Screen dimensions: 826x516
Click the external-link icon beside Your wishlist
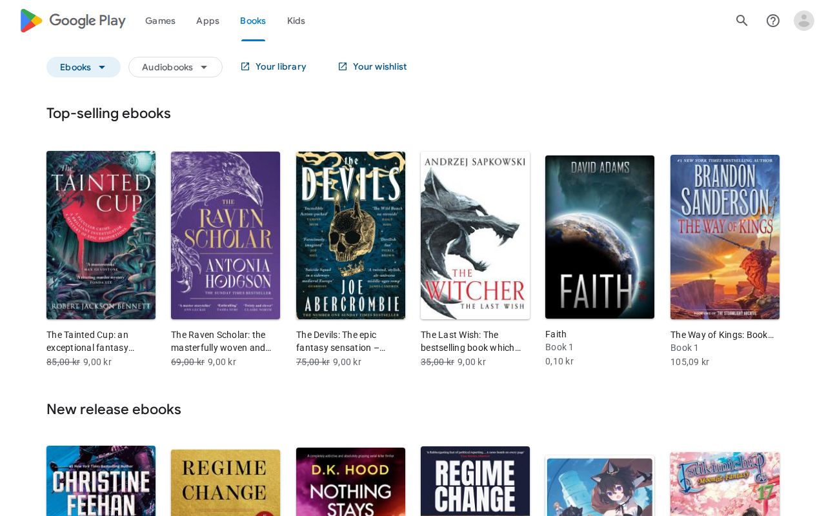pyautogui.click(x=343, y=66)
